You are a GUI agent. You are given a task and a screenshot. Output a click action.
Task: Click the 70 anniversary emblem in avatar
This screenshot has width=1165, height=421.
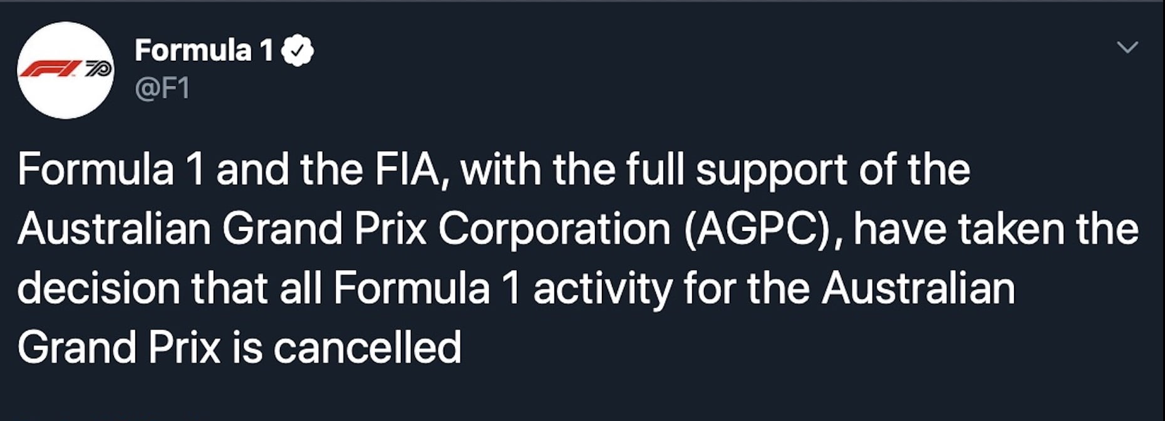point(97,69)
